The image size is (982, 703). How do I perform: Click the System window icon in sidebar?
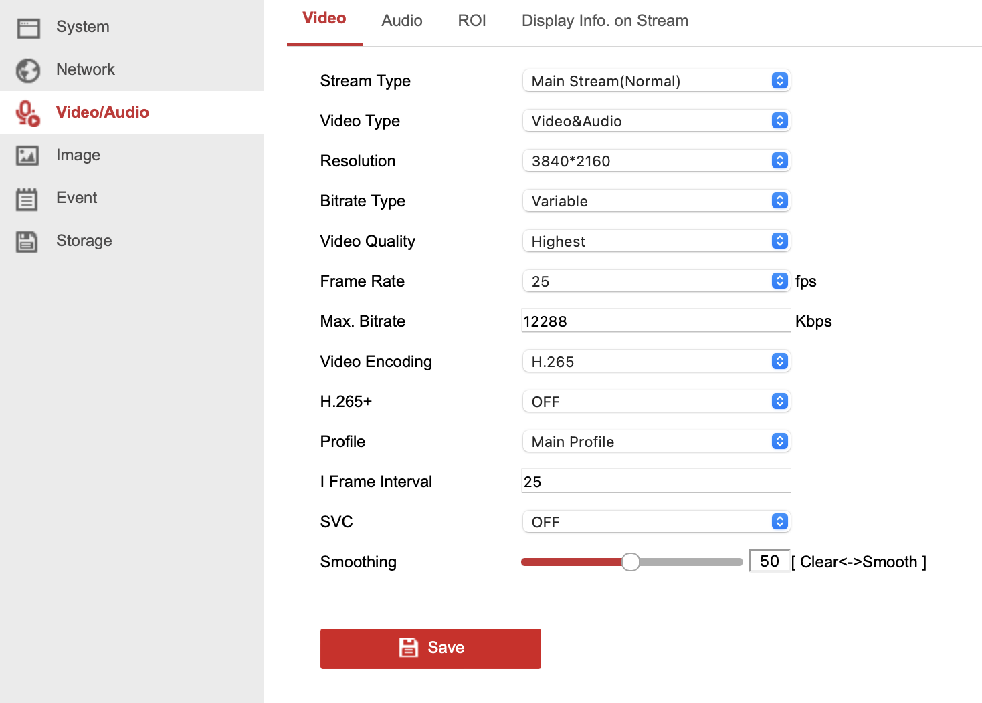coord(28,28)
